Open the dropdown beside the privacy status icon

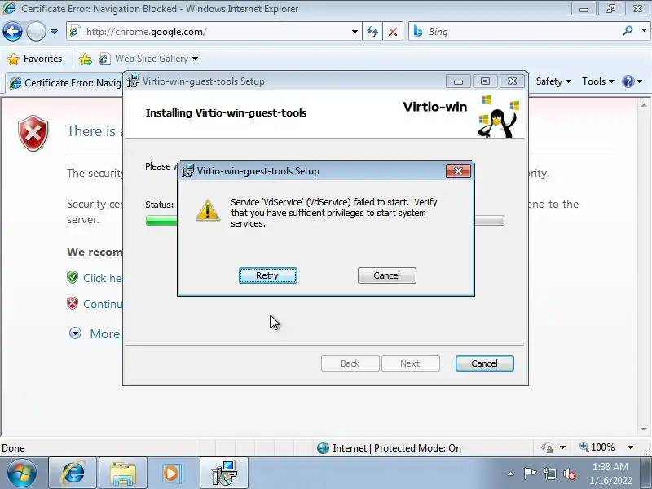click(562, 447)
